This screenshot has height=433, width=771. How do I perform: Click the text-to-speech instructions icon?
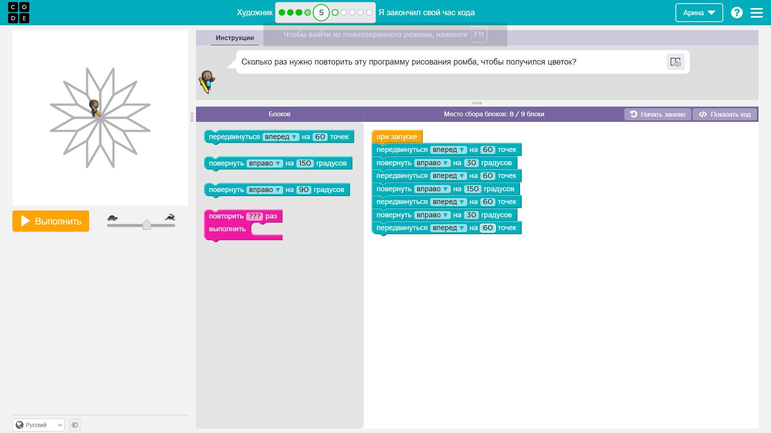click(x=675, y=62)
